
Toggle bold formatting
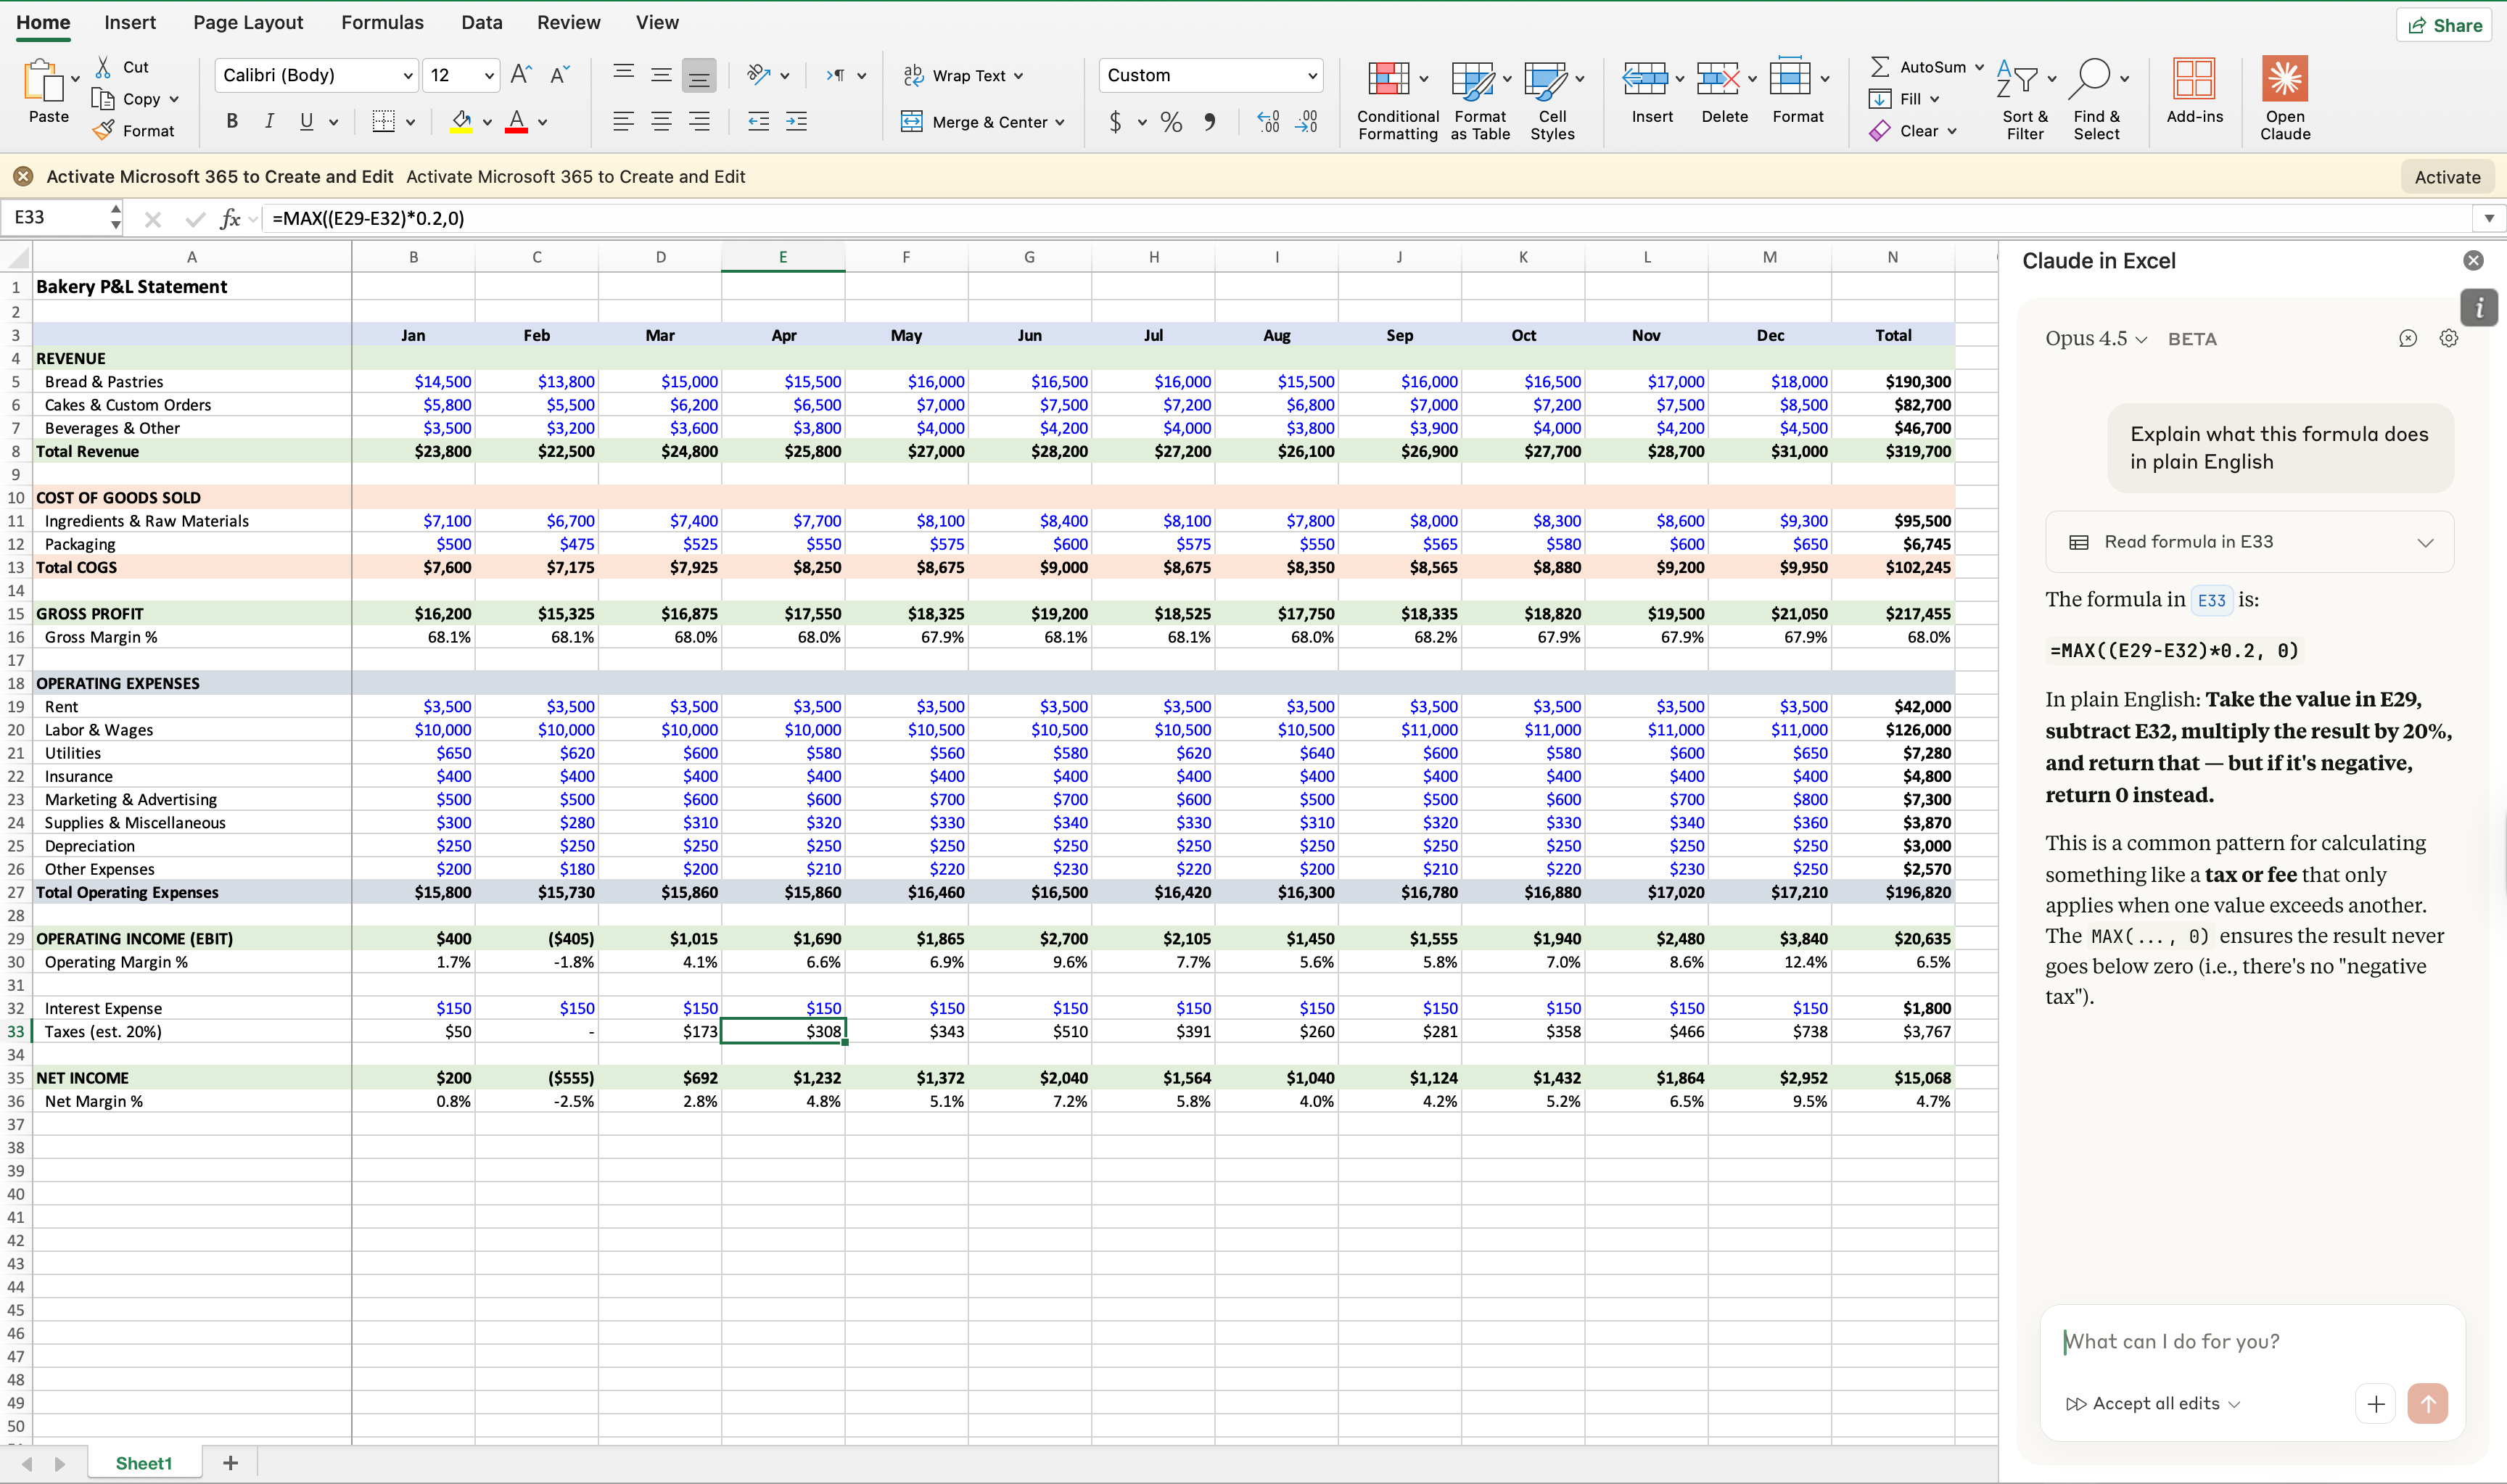point(232,121)
